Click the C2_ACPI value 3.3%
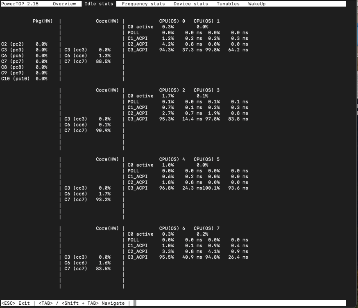 coord(168,251)
